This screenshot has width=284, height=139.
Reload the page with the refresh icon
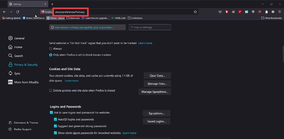point(18,12)
